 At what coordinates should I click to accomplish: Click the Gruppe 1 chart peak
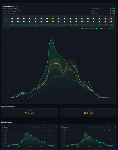click(27, 132)
